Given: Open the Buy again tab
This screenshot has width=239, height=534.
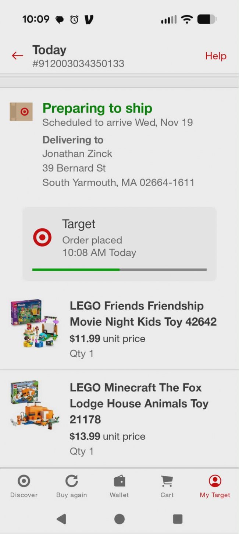Looking at the screenshot, I should click(x=72, y=486).
